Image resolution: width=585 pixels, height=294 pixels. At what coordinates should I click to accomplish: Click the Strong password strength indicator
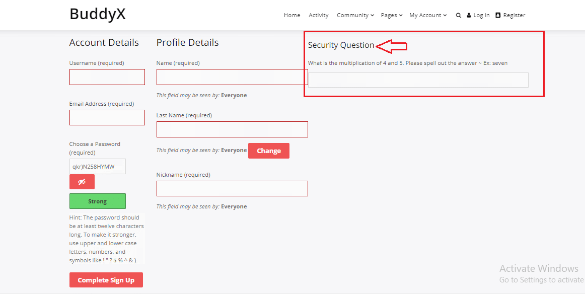[97, 201]
